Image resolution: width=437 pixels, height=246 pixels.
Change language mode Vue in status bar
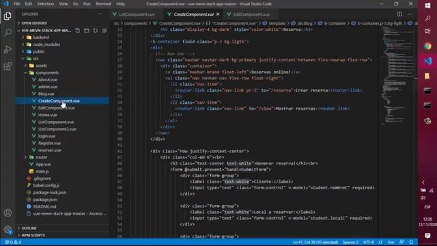(391, 242)
